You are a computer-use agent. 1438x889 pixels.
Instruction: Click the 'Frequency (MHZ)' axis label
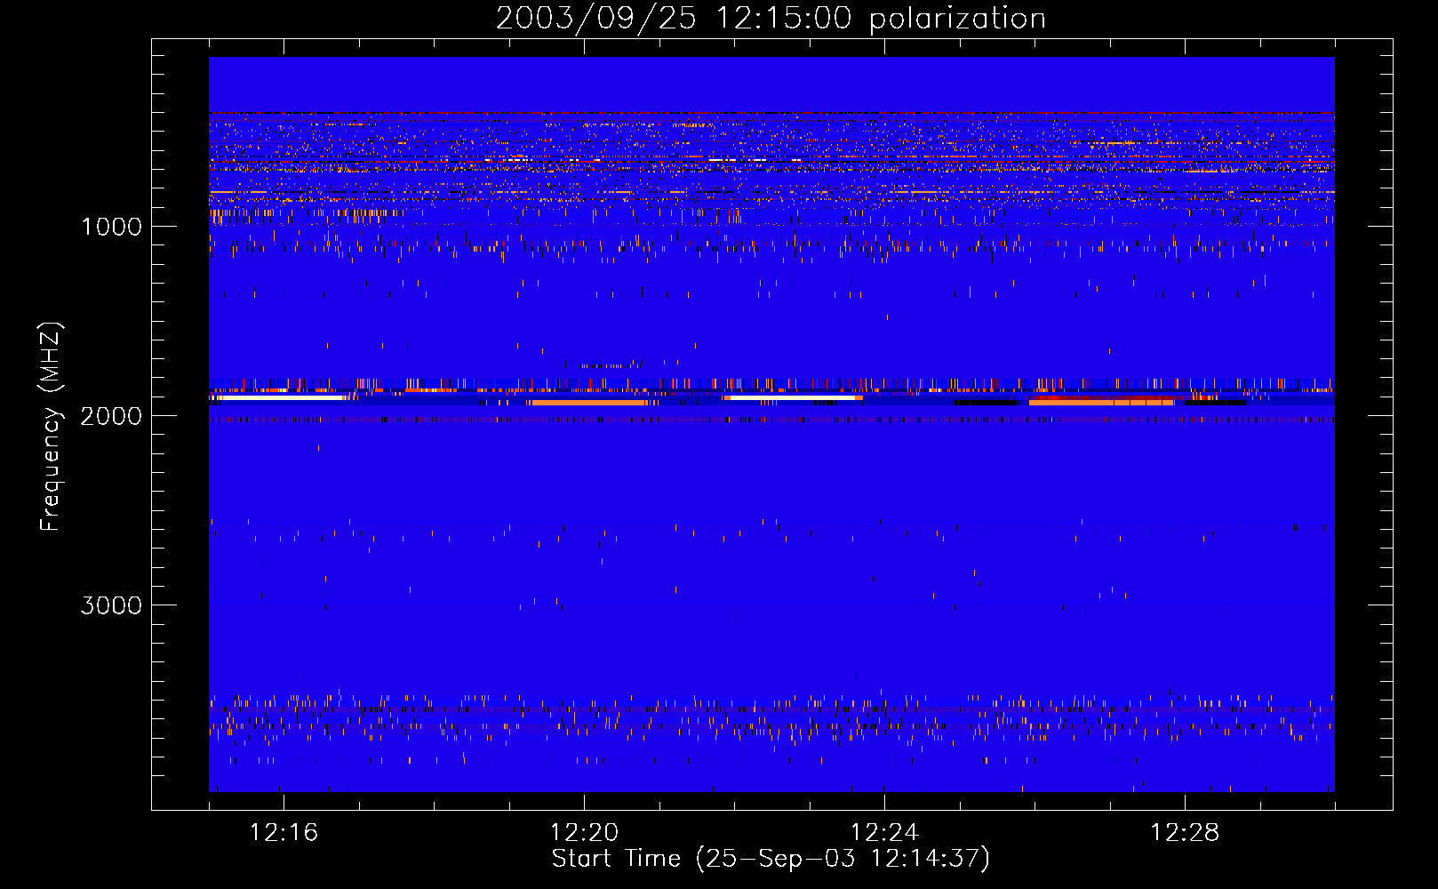click(x=52, y=427)
